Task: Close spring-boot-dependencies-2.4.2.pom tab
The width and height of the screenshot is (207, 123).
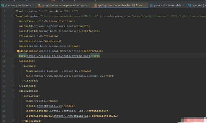Action: 145,5
